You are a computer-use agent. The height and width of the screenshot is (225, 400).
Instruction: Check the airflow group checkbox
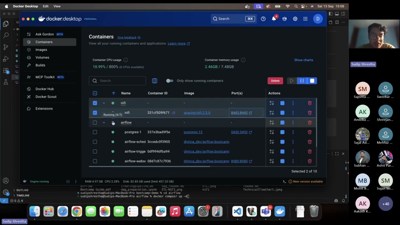pyautogui.click(x=95, y=122)
